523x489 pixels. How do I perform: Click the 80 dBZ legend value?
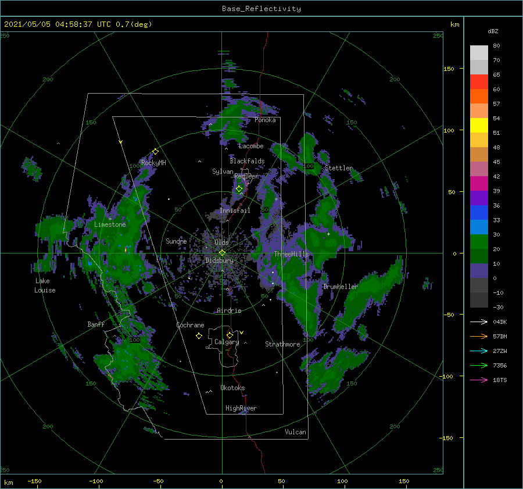[497, 45]
